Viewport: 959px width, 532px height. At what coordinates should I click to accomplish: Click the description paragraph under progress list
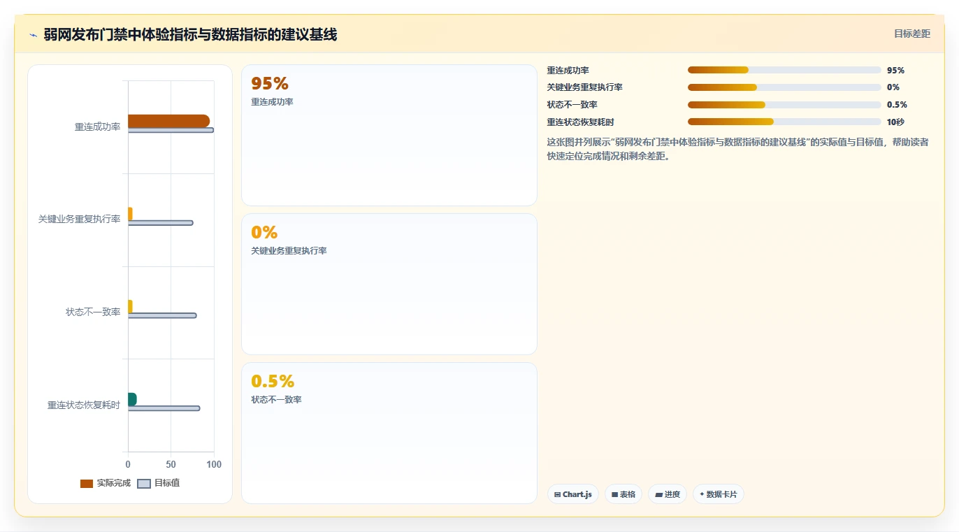737,149
